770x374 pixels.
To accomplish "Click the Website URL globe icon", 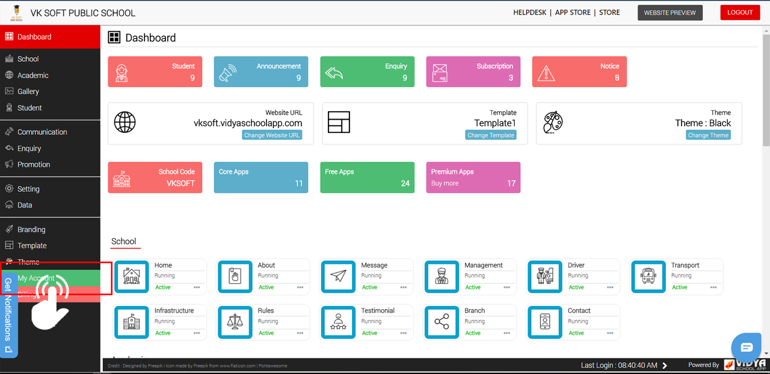I will click(125, 122).
